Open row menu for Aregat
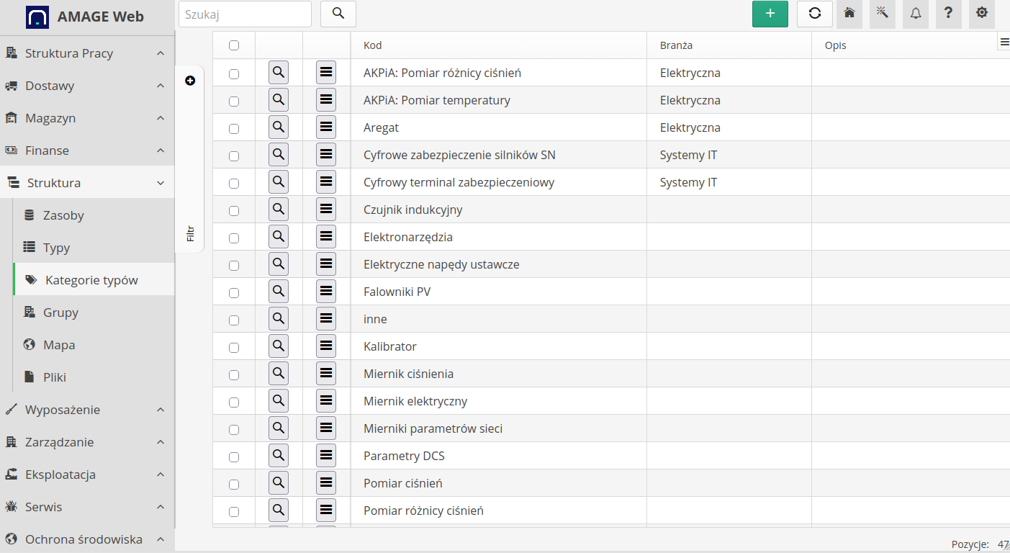 326,127
